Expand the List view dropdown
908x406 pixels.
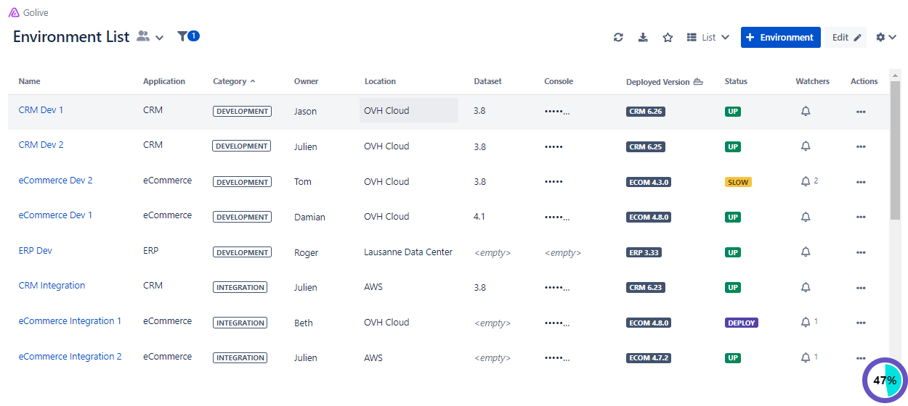(708, 38)
